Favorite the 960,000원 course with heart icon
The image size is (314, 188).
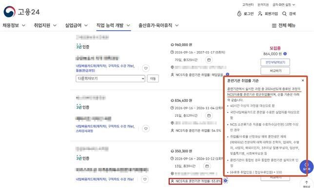coord(146,68)
